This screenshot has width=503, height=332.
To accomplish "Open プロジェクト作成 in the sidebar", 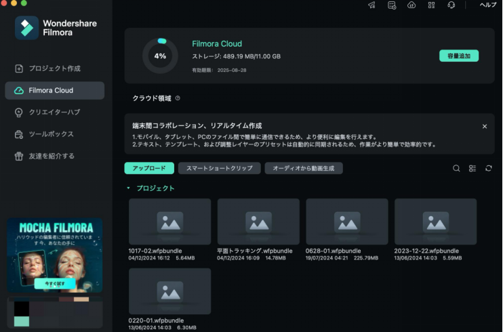I will pos(54,68).
